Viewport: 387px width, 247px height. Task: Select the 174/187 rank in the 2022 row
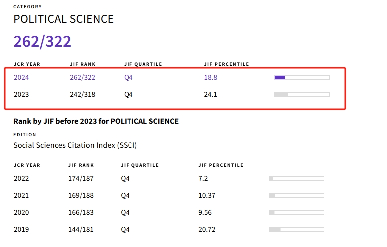(x=81, y=178)
